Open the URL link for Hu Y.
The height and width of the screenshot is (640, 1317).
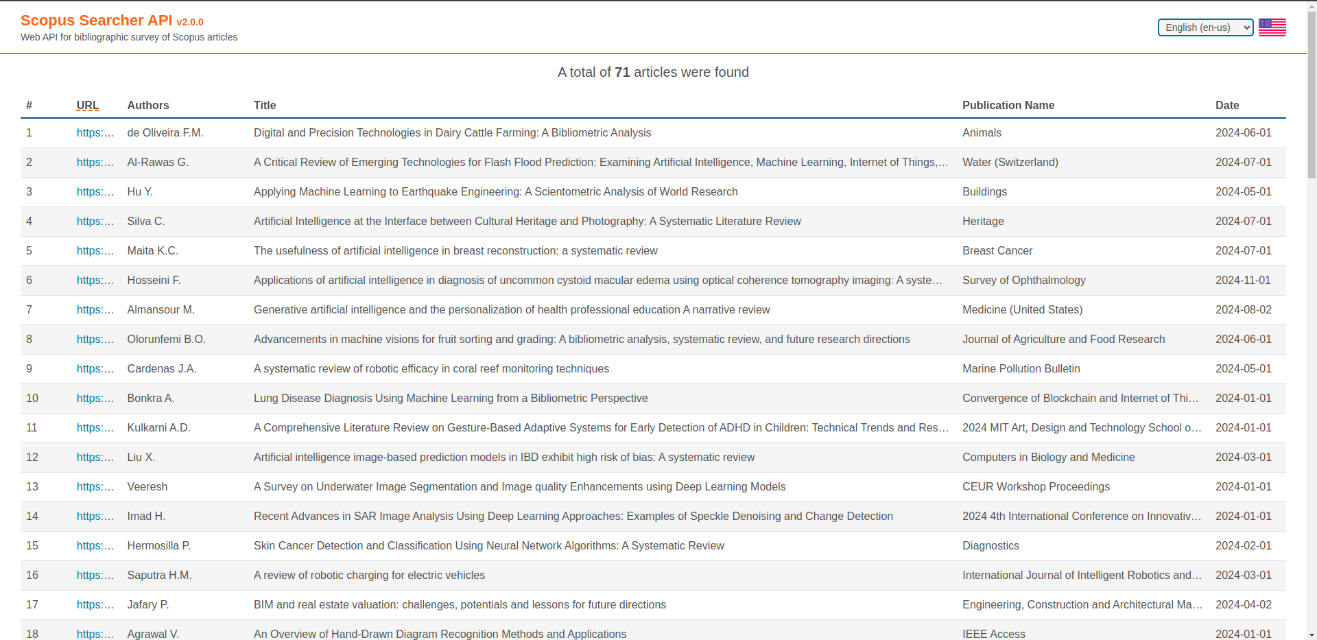click(95, 191)
